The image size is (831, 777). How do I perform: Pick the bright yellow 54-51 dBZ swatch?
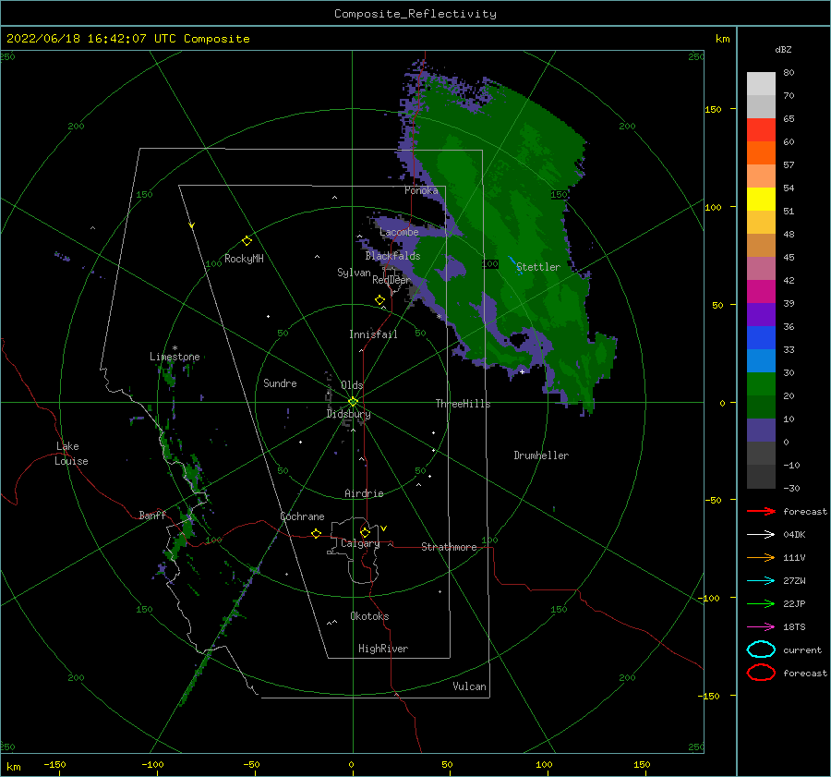click(x=761, y=200)
